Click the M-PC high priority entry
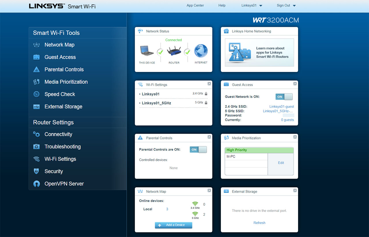369x237 pixels. point(246,156)
